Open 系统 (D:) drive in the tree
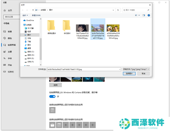 (29, 55)
